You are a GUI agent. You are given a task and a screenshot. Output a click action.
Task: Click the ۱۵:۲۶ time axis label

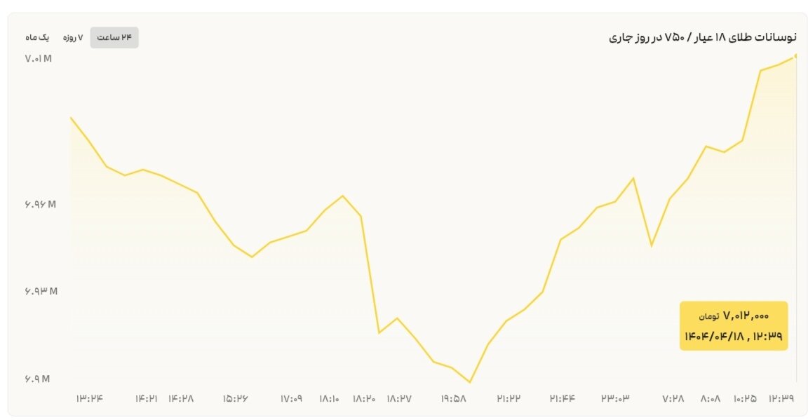pos(236,398)
